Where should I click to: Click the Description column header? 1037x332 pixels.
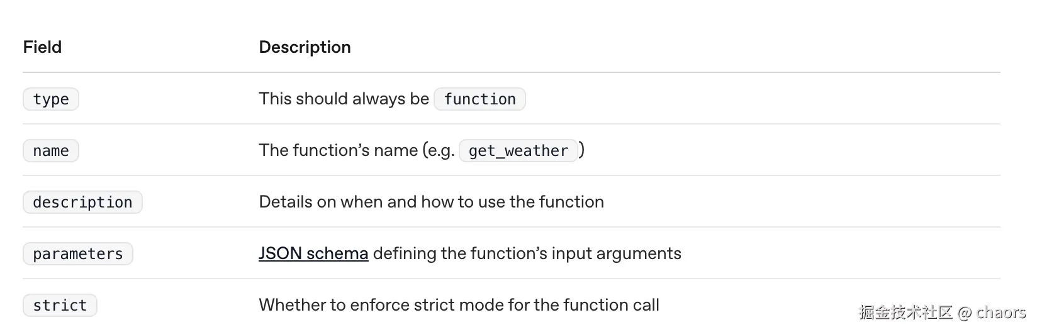pos(305,47)
